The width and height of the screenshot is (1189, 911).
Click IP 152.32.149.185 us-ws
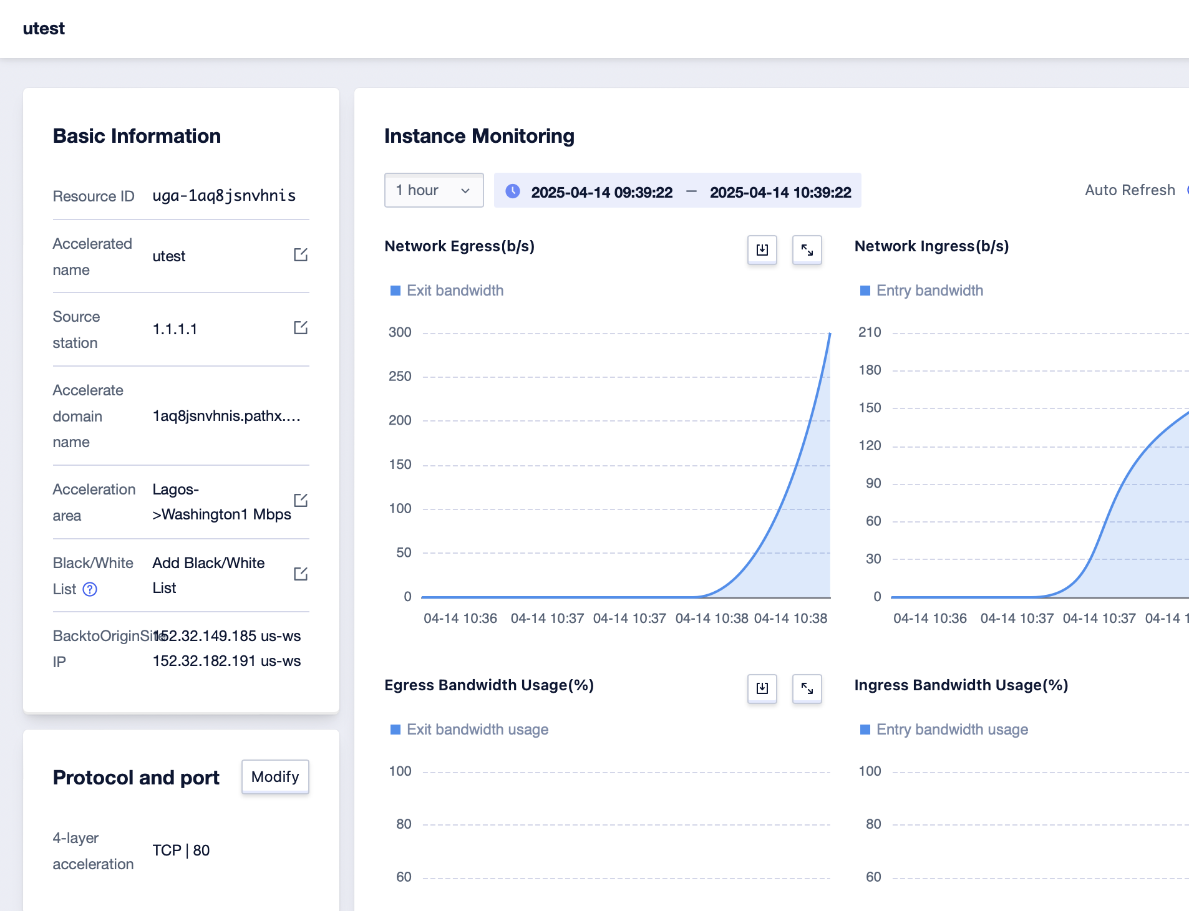click(x=226, y=636)
